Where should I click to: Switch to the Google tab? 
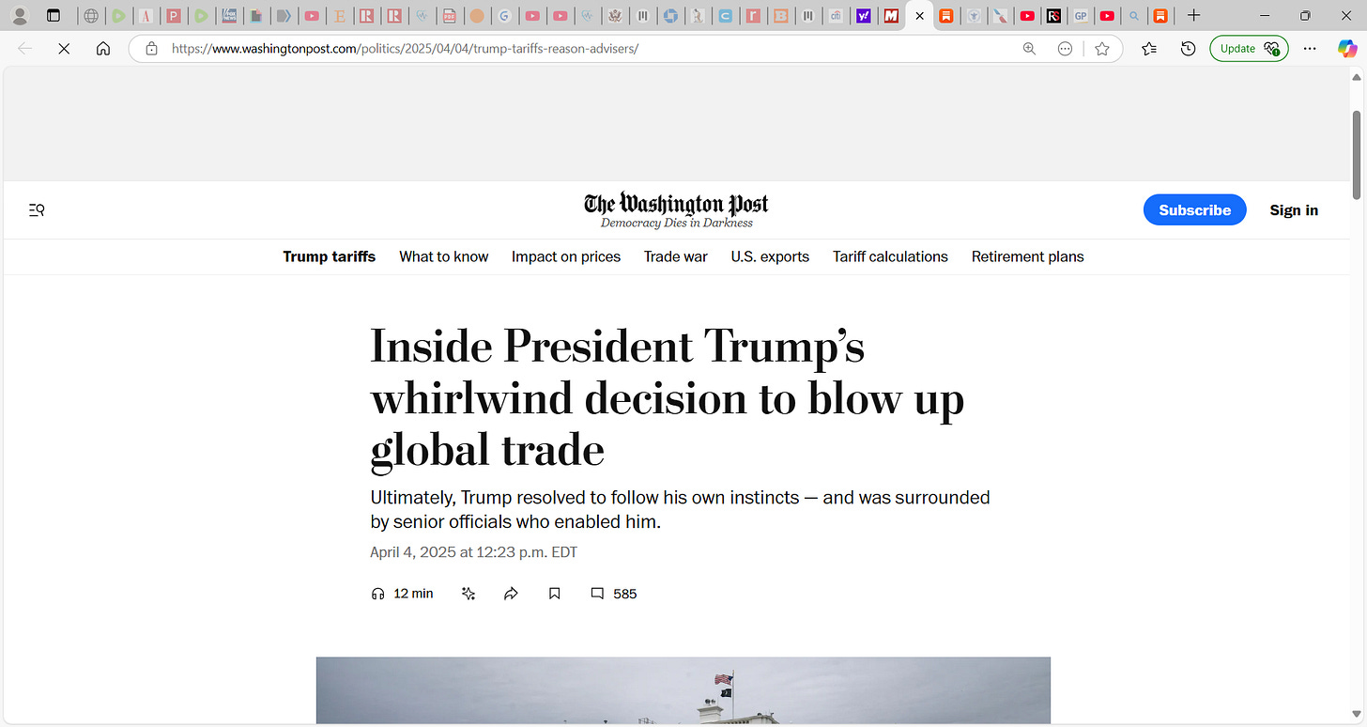pos(505,16)
